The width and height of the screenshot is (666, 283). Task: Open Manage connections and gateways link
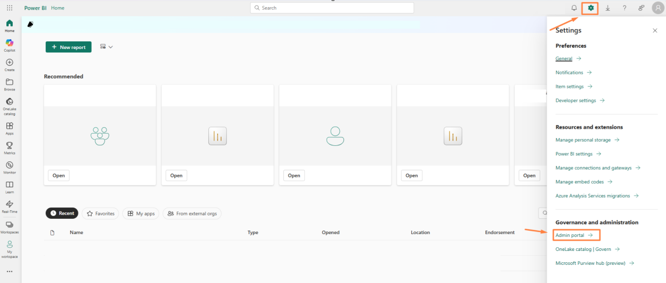pyautogui.click(x=593, y=168)
